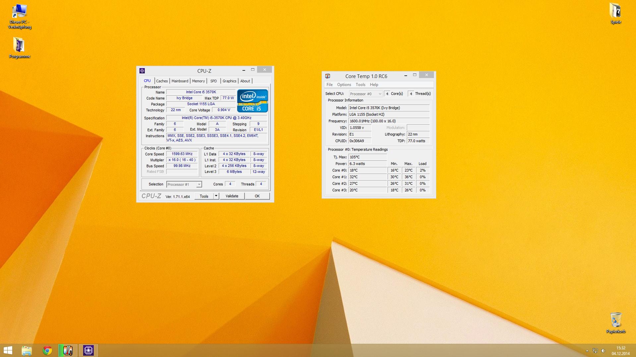Open the Core Temp Tools menu
Screen dimensions: 636x357
tap(360, 85)
